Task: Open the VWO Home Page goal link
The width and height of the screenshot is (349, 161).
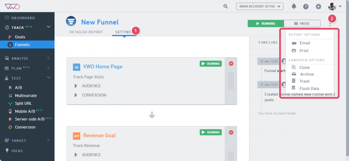Action: coord(103,67)
